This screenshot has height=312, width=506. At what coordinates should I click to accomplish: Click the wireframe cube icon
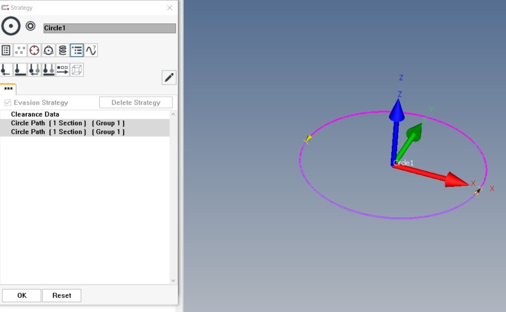coord(77,70)
